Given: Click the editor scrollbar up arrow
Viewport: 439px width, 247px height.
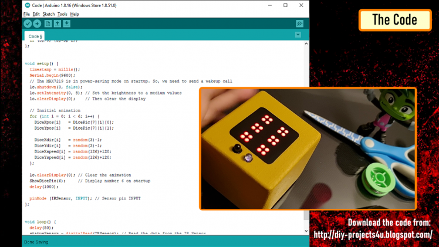Looking at the screenshot, I should [306, 43].
